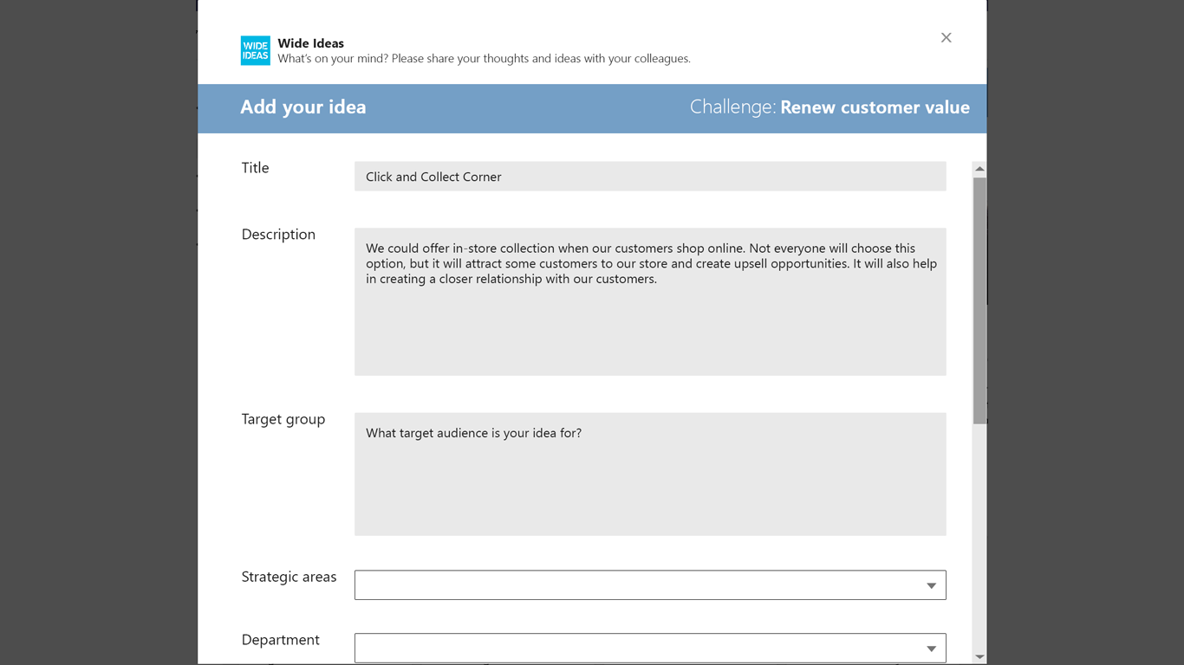
Task: Click the Department label
Action: [280, 640]
